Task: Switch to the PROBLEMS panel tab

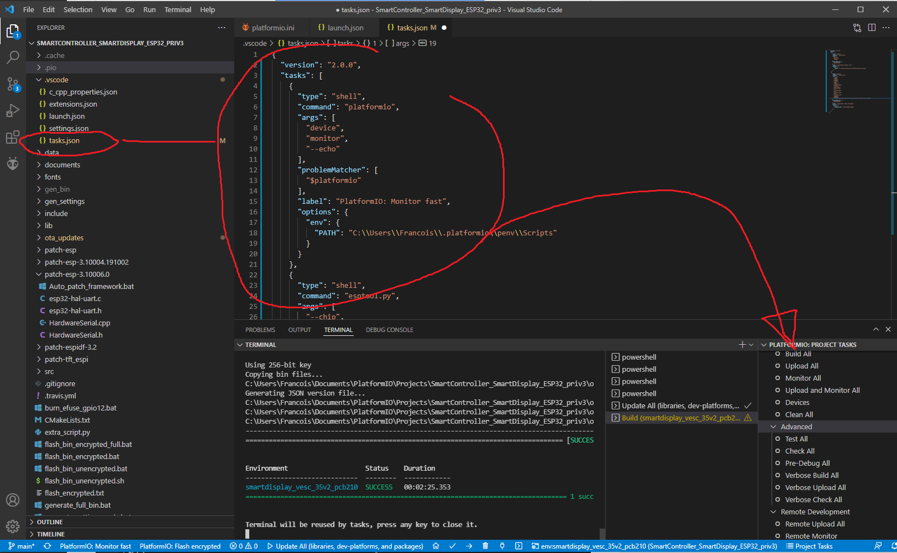Action: click(x=260, y=330)
